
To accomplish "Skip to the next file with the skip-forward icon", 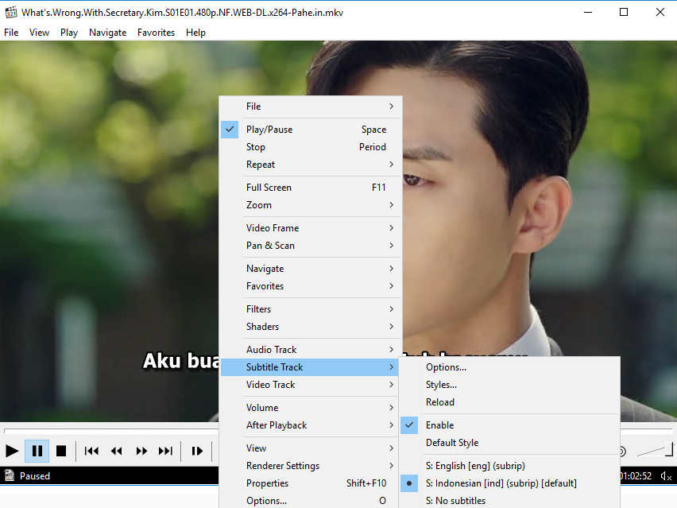I will point(166,451).
